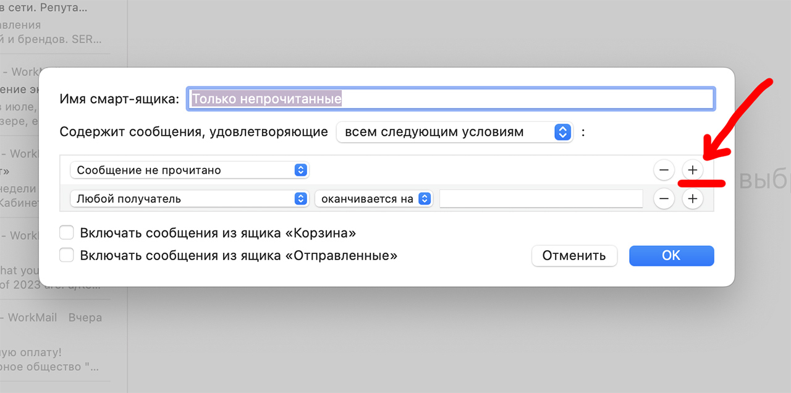The height and width of the screenshot is (393, 791).
Task: Remove the "Сообщение не прочитано" condition via minus icon
Action: tap(664, 170)
